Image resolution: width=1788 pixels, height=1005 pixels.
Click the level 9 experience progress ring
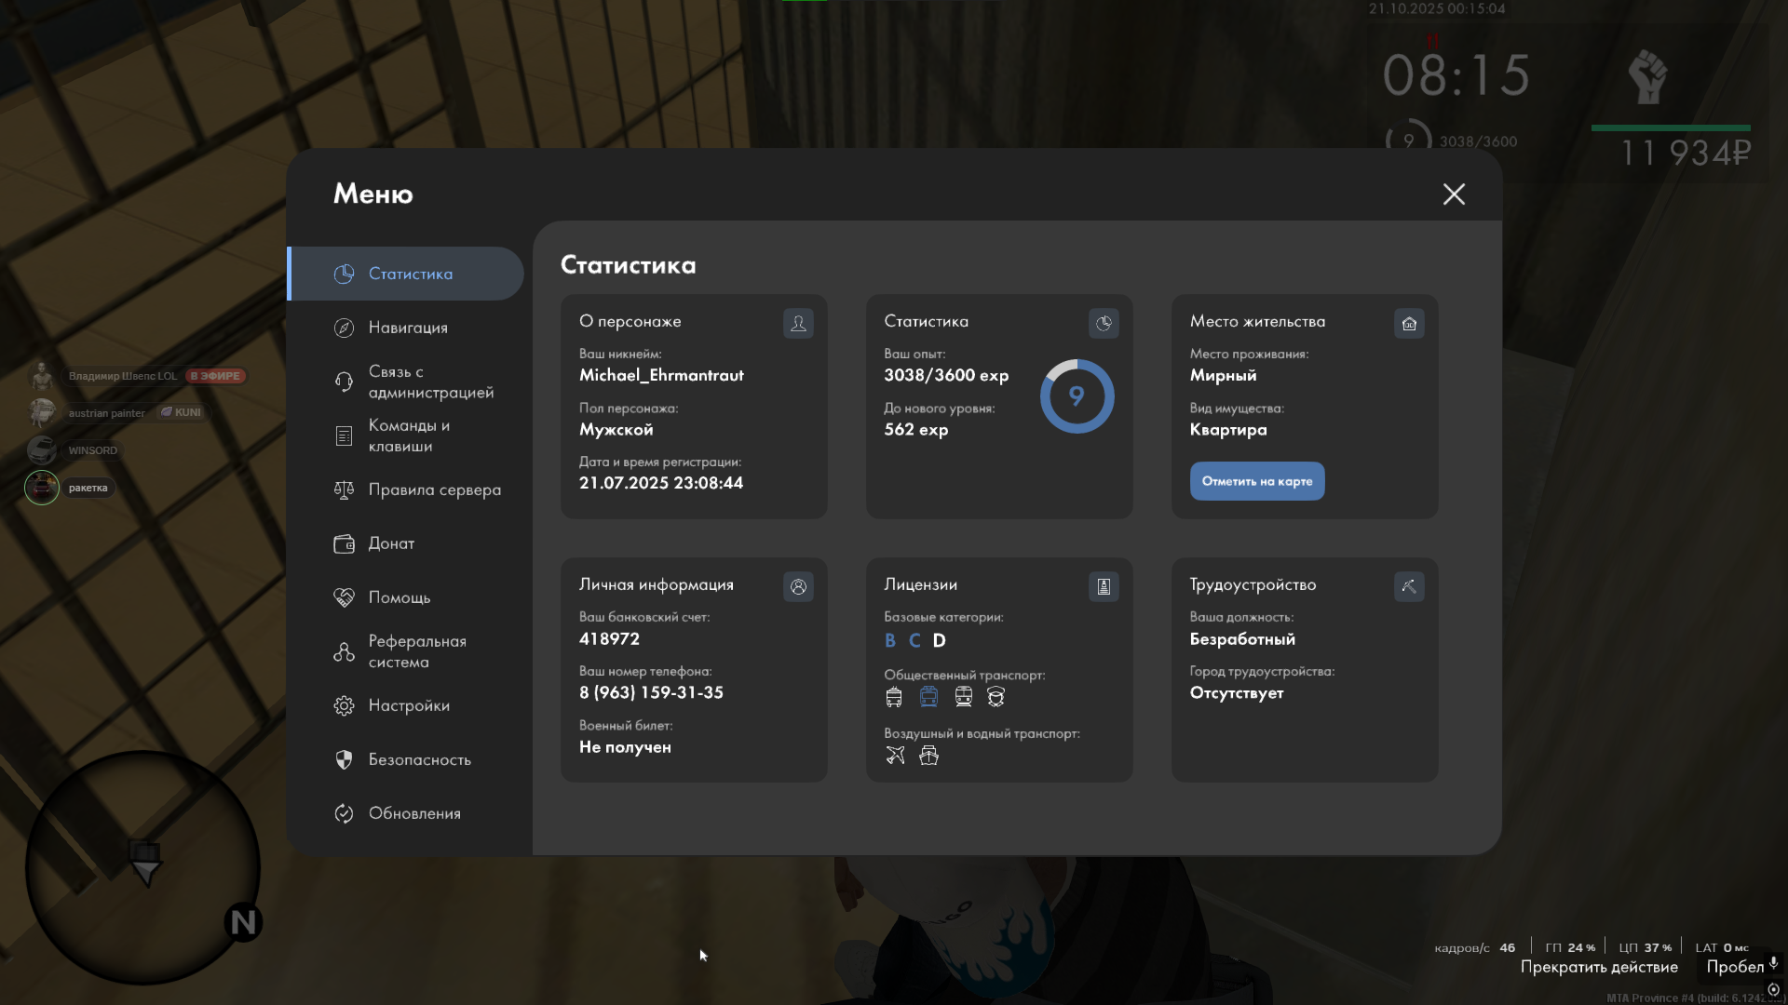coord(1077,396)
